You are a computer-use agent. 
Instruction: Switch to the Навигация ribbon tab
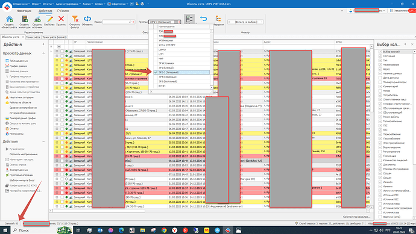[24, 11]
